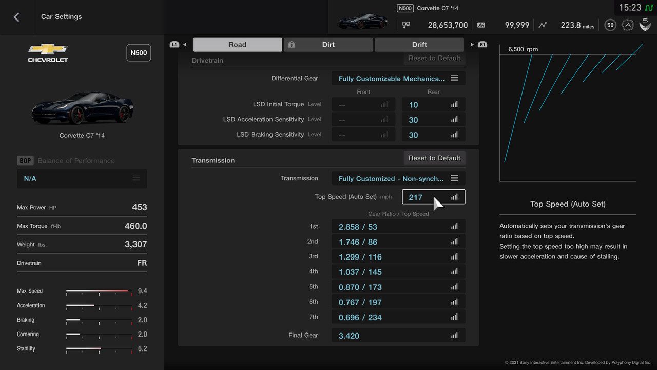The image size is (657, 370).
Task: Adjust rear LSD Acceleration Sensitivity value
Action: [433, 120]
